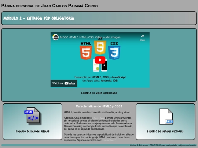Click heading Características de HTML5 y CSS3

tap(99, 106)
